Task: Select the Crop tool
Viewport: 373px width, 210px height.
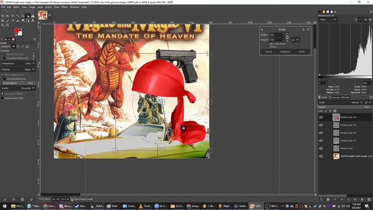Action: (x=23, y=16)
